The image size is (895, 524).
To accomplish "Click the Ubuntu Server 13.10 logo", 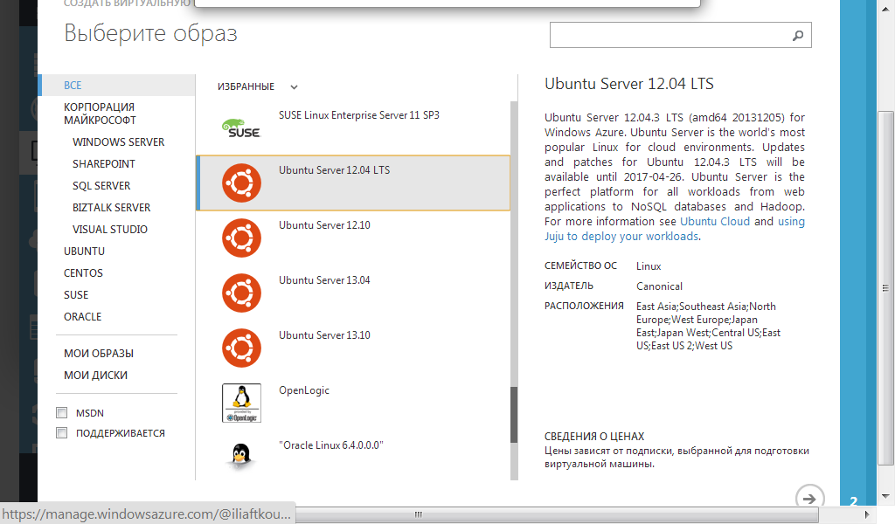I will (x=241, y=348).
